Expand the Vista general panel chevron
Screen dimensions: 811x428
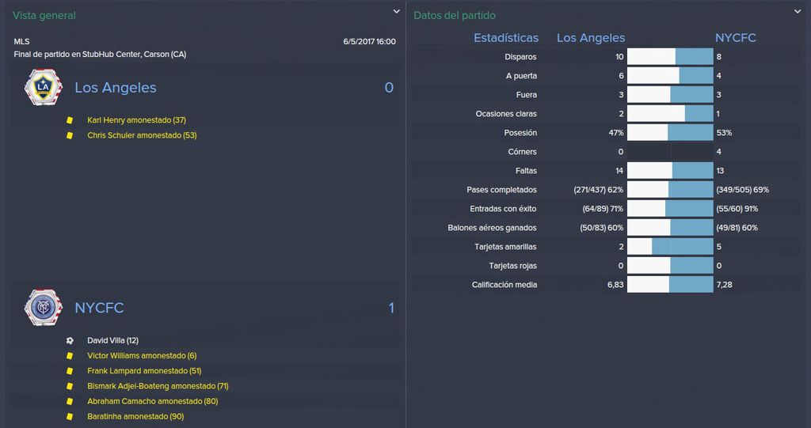coord(396,11)
